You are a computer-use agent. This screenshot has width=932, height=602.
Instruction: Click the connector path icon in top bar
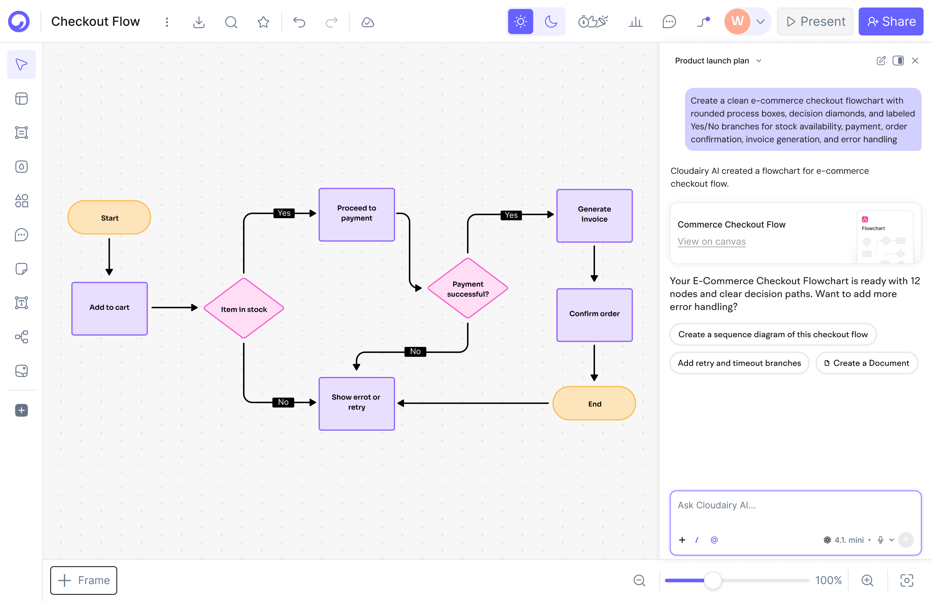pos(703,21)
